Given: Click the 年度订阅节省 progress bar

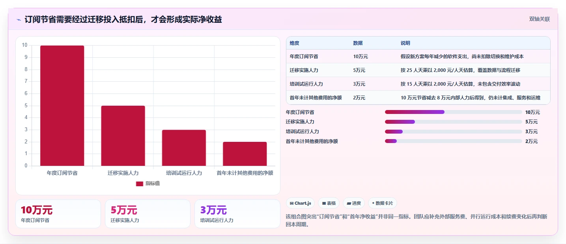Looking at the screenshot, I should point(454,112).
